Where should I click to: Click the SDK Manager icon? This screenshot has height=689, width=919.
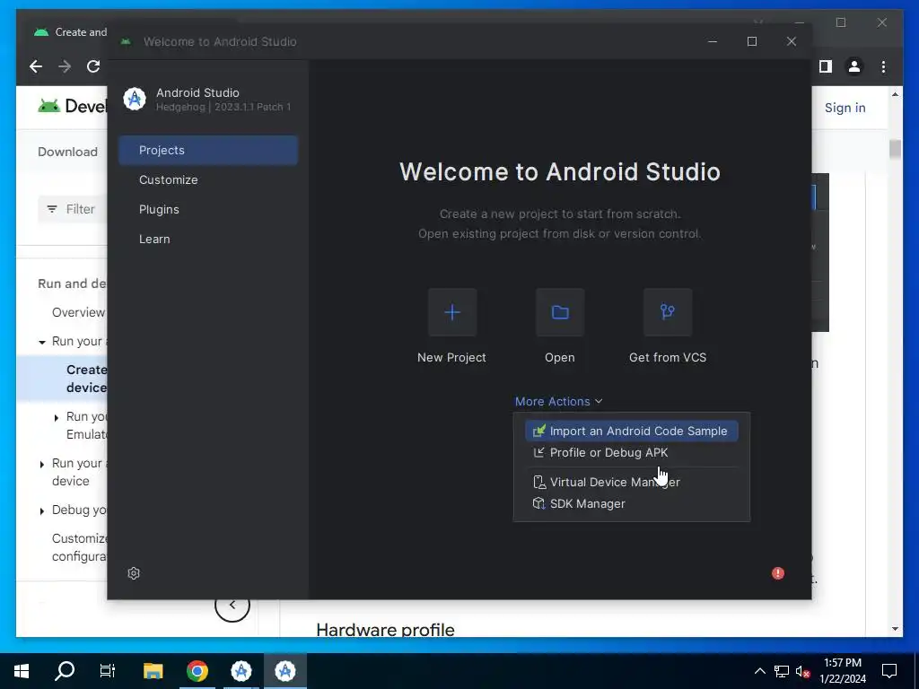point(538,503)
